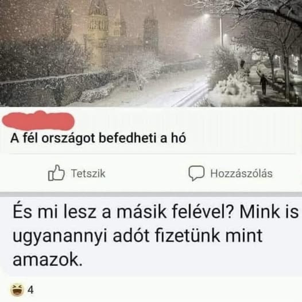Click the red redacted page name
This screenshot has width=302, height=302.
[x=38, y=121]
